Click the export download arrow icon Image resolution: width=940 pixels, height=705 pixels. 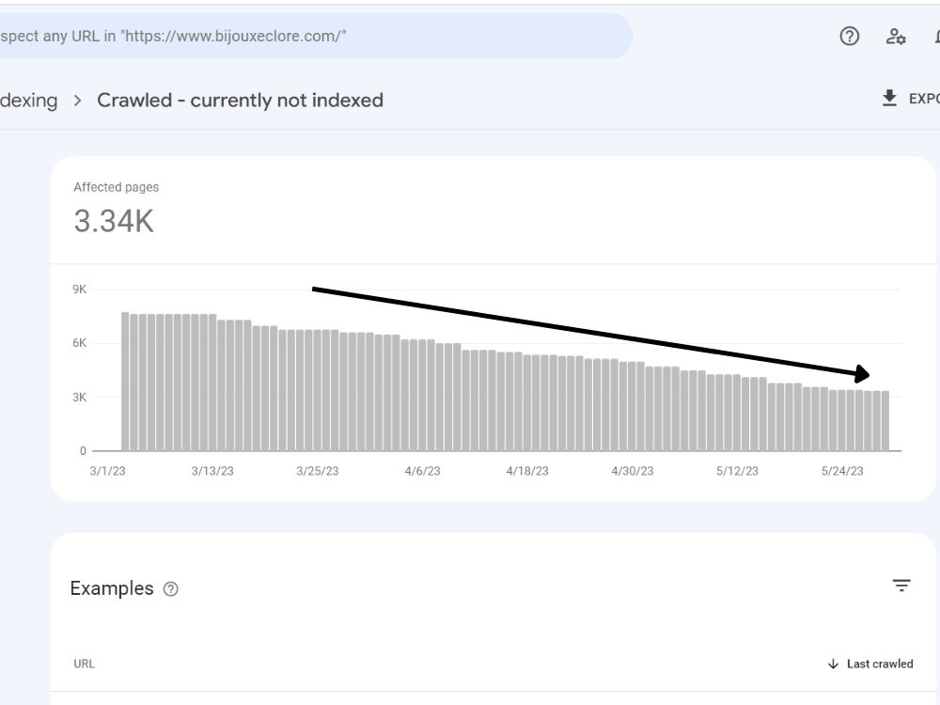[889, 98]
